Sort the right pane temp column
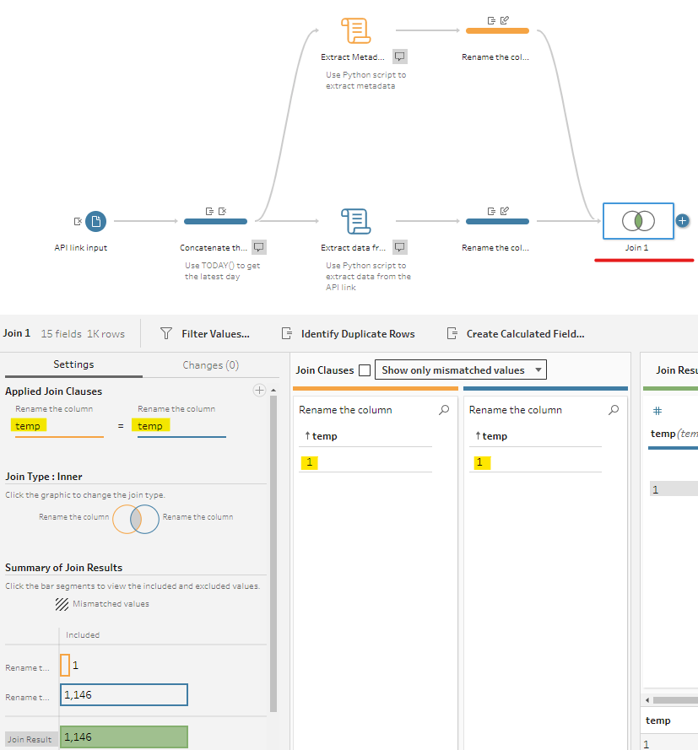The width and height of the screenshot is (698, 750). pos(478,436)
